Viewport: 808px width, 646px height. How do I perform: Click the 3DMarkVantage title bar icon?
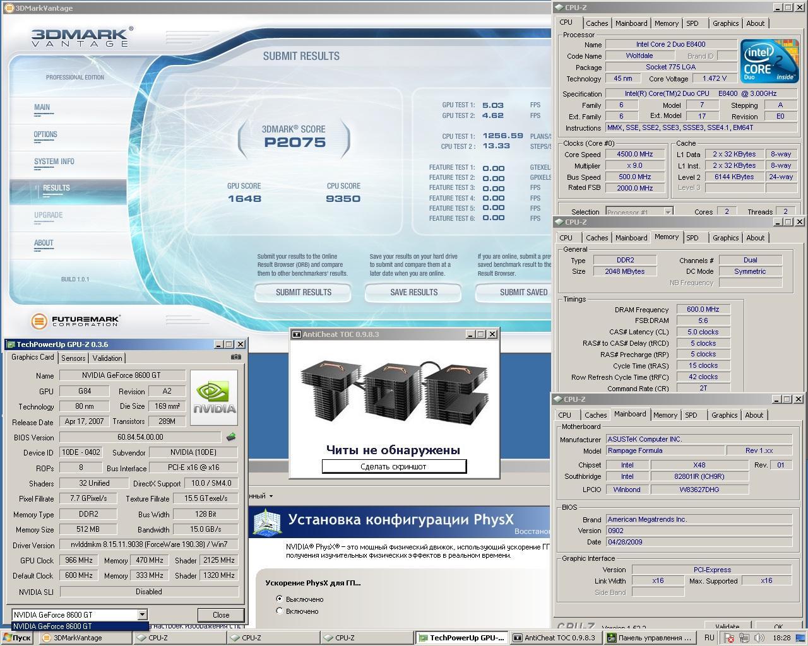[9, 8]
